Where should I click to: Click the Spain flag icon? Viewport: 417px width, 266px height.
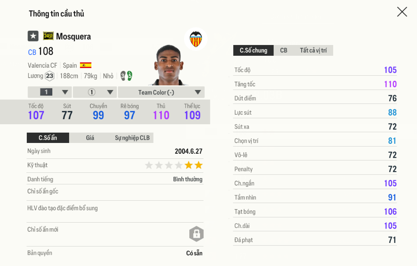(x=85, y=65)
